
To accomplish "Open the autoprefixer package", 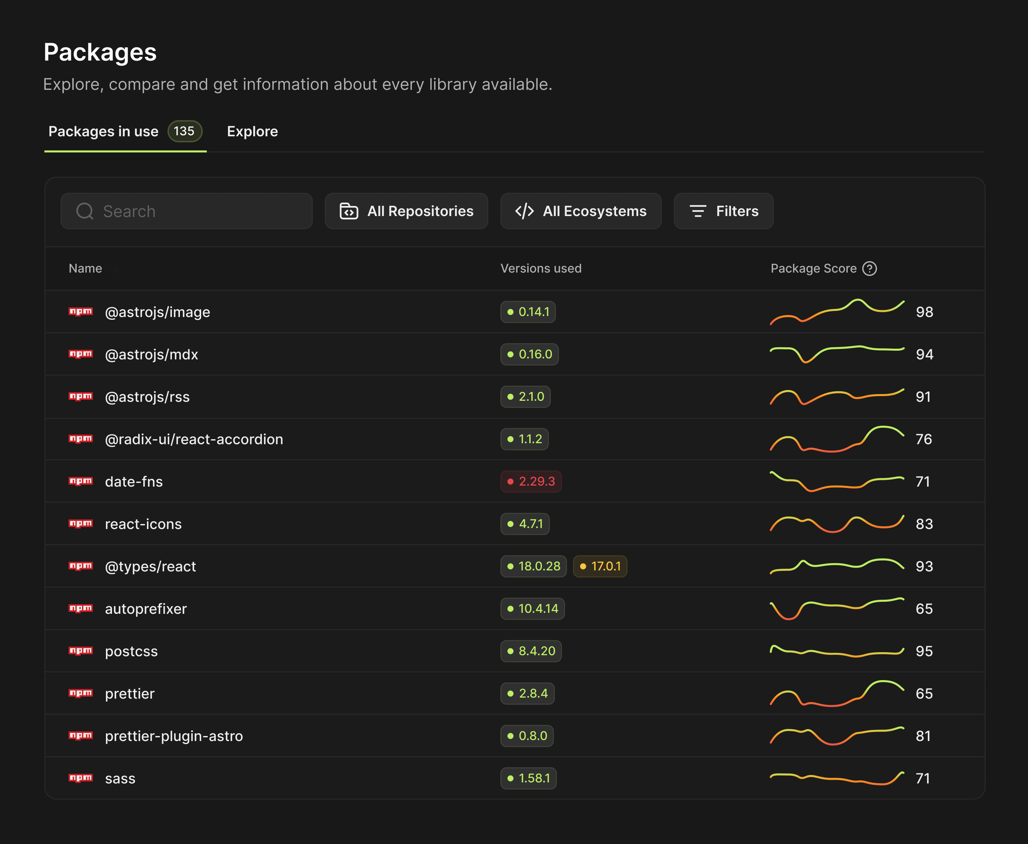I will tap(146, 609).
